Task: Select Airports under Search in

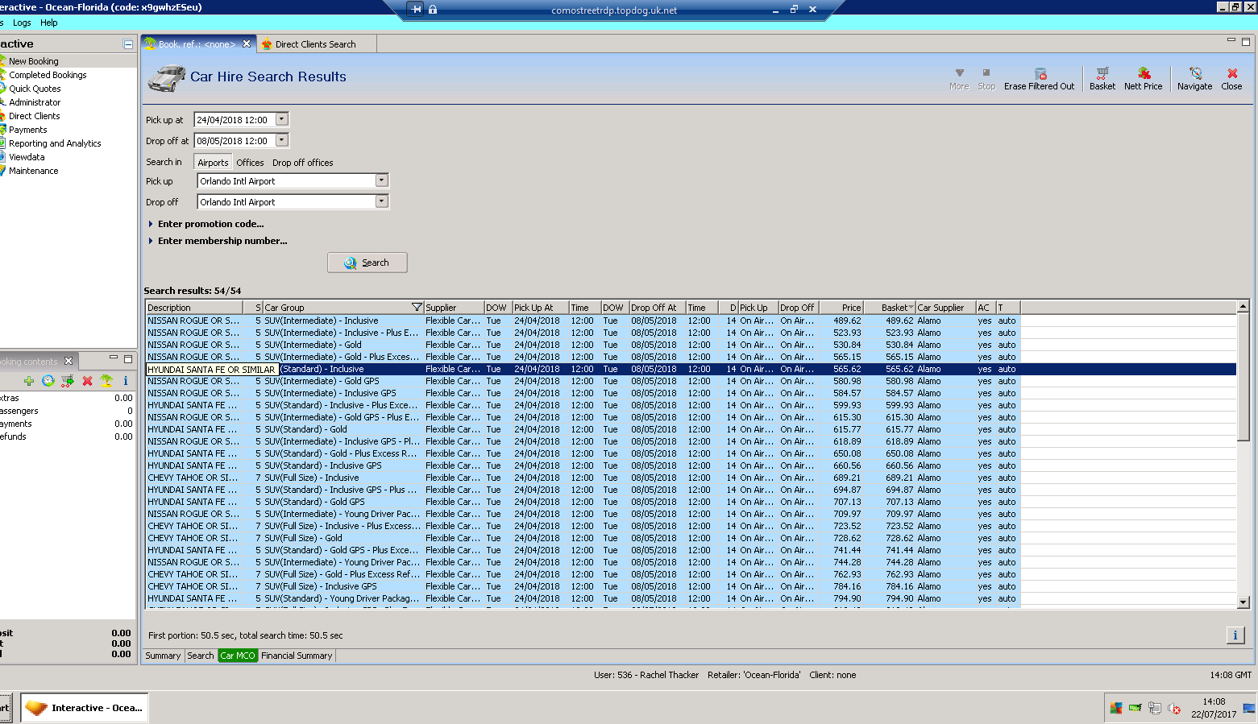Action: [213, 163]
